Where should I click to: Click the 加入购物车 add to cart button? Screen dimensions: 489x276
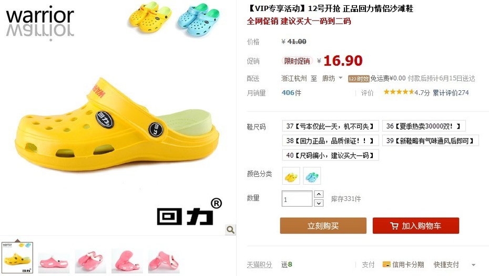point(416,226)
